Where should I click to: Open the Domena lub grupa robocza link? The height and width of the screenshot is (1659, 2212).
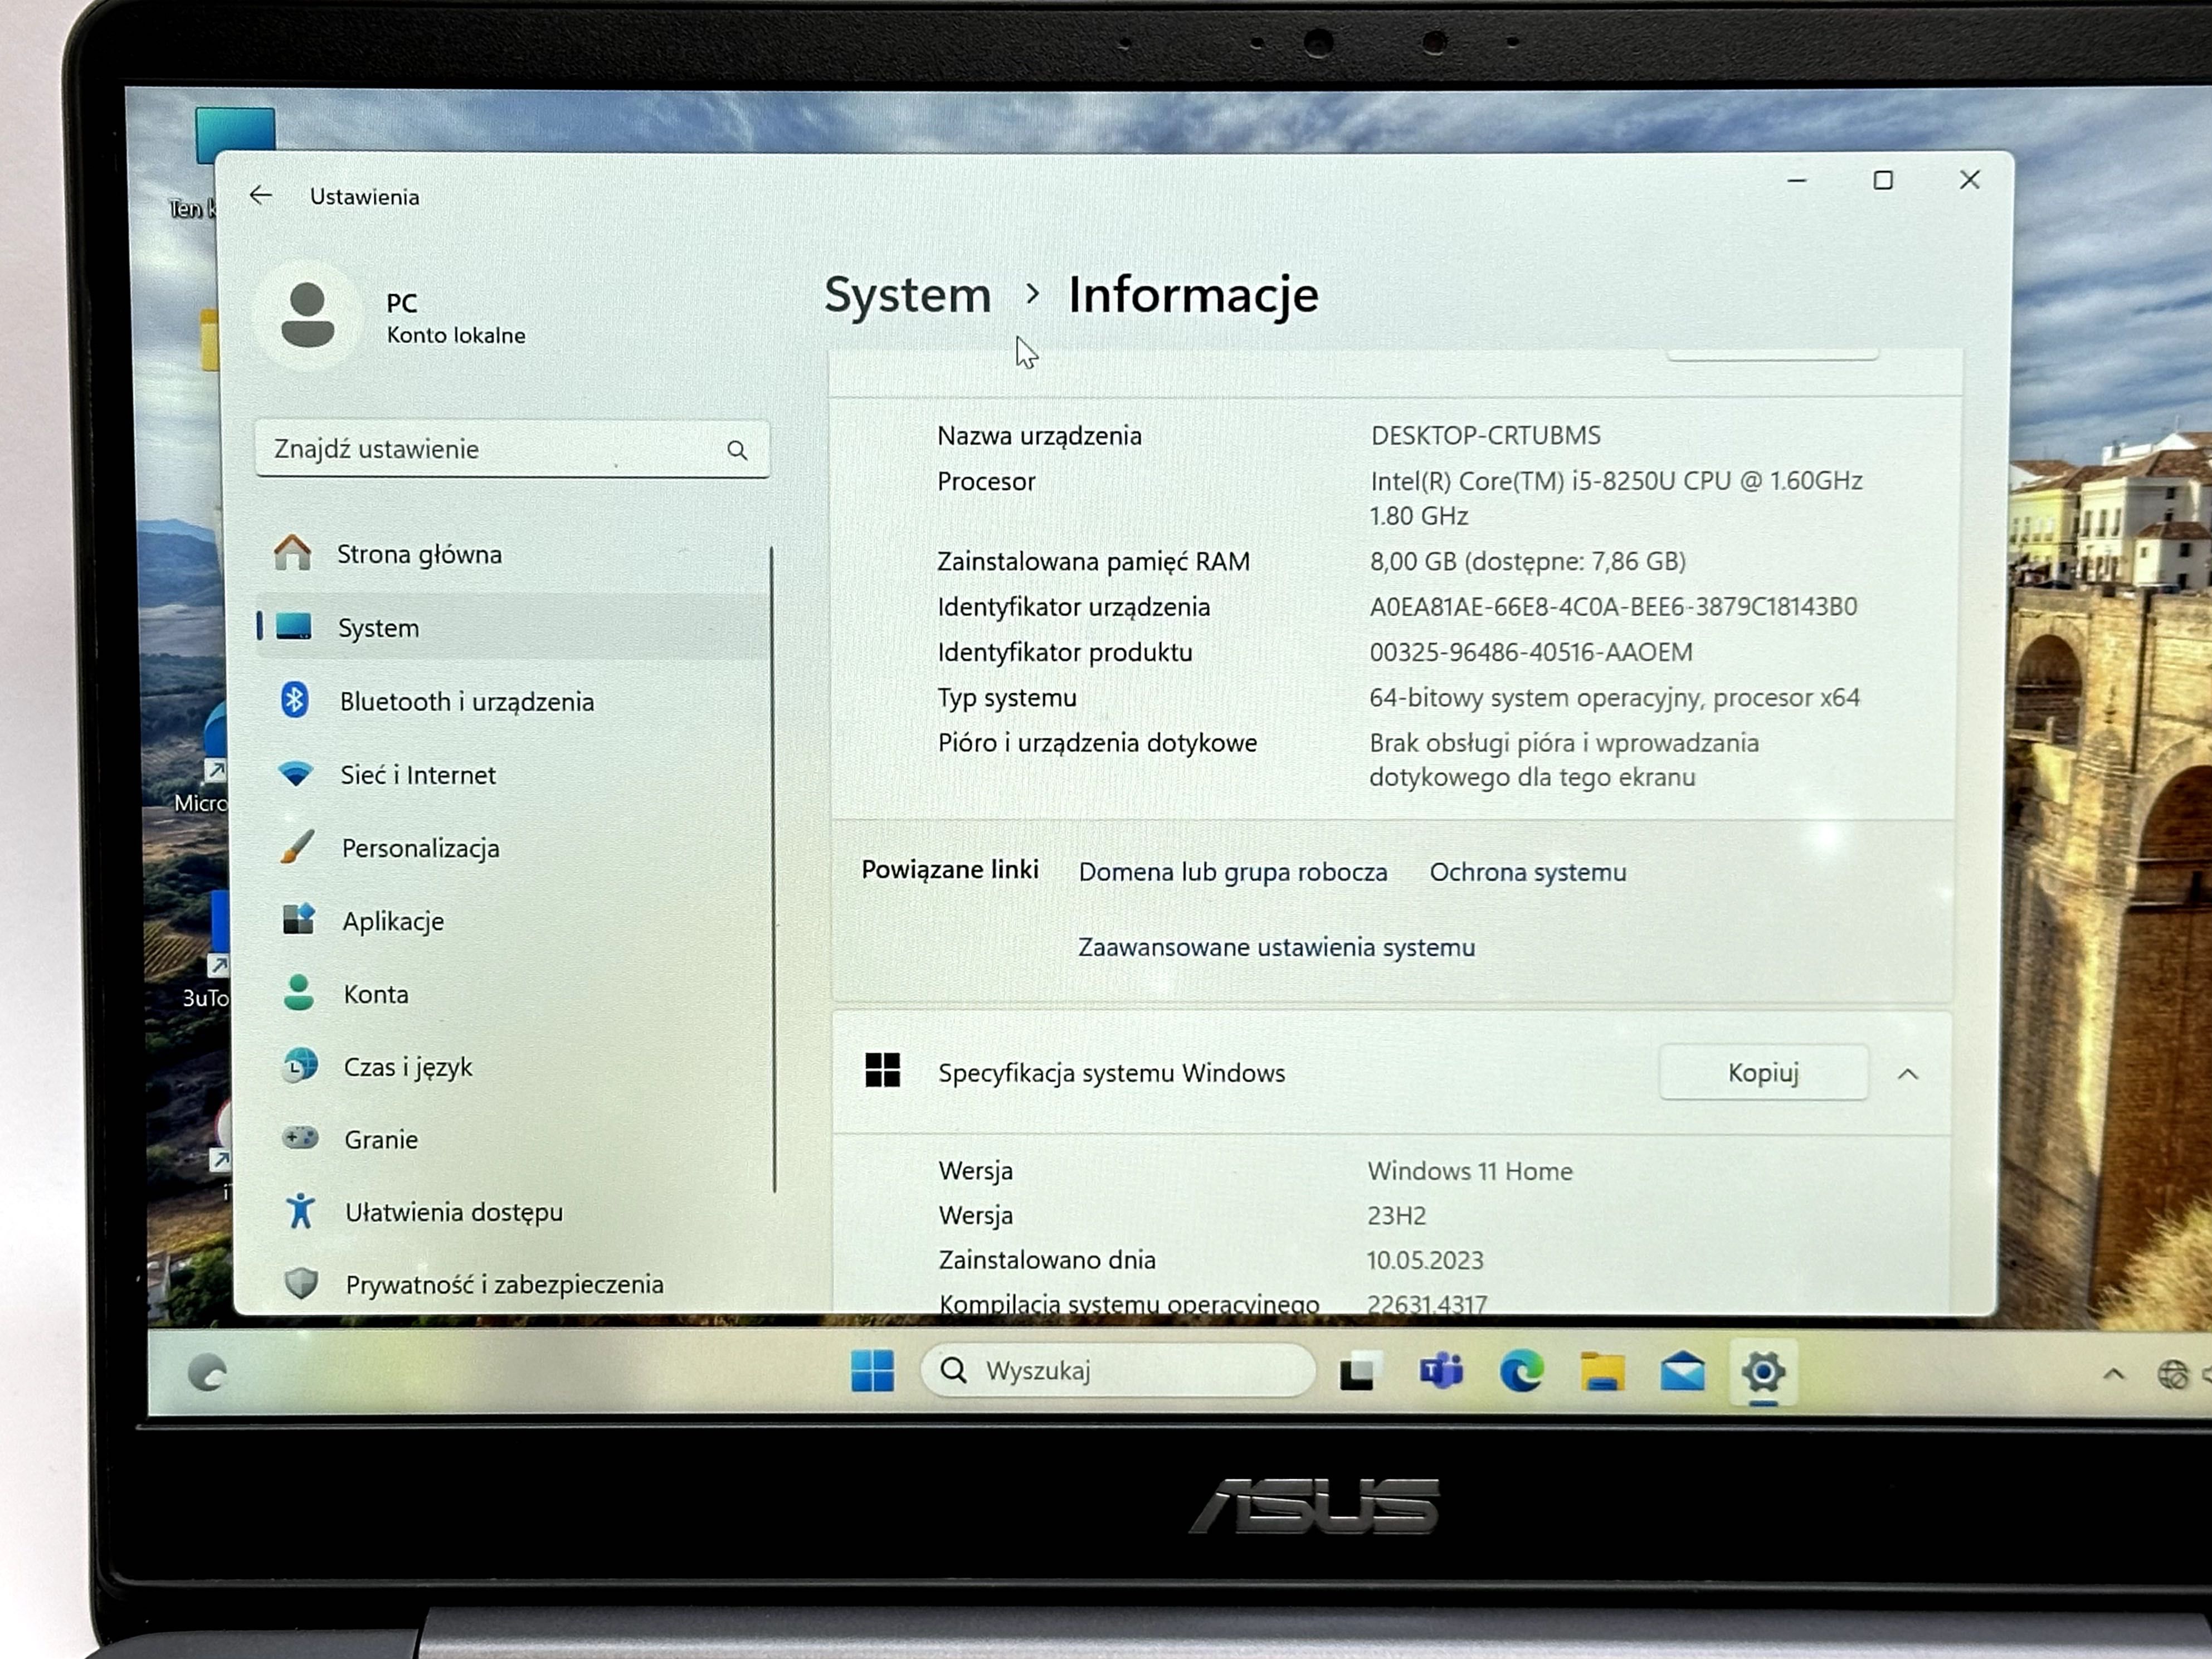pyautogui.click(x=1232, y=872)
